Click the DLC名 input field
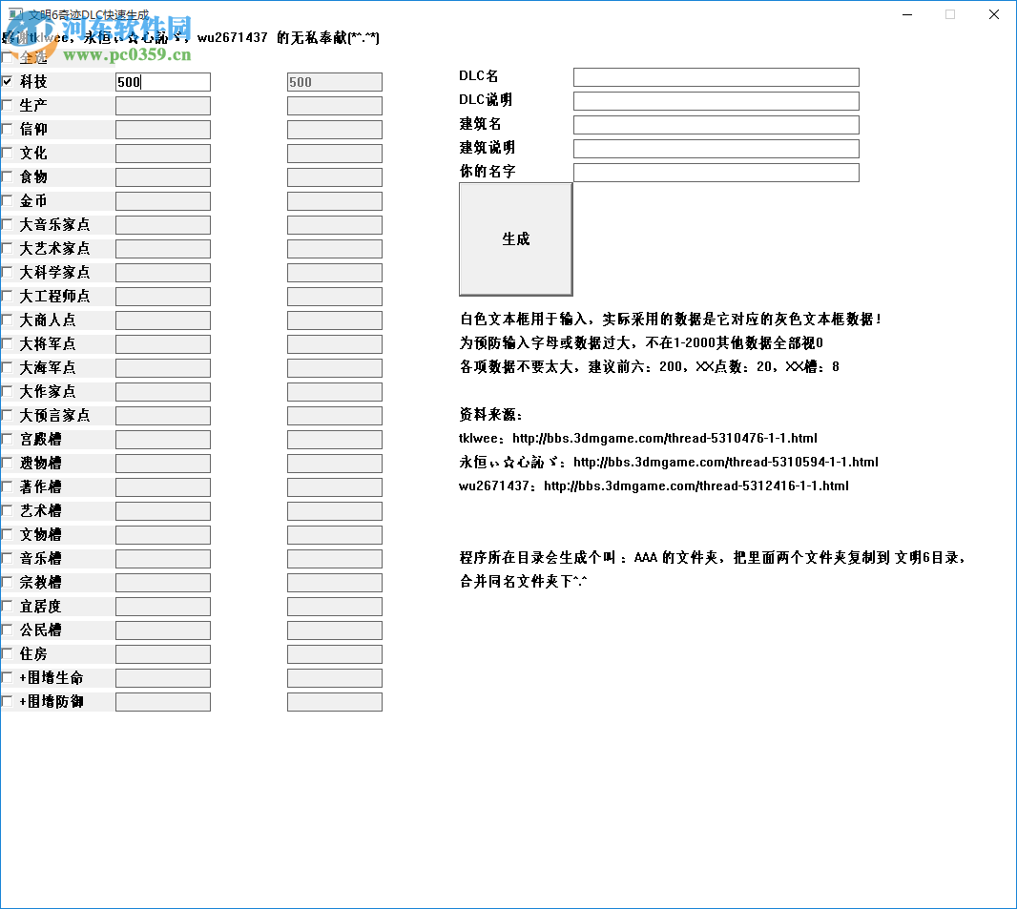The width and height of the screenshot is (1017, 909). (714, 76)
